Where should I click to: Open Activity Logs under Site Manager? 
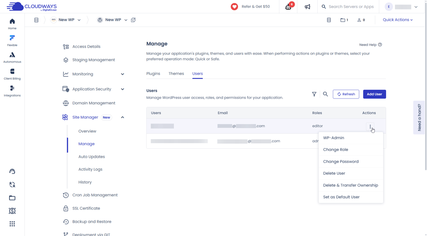click(x=90, y=169)
